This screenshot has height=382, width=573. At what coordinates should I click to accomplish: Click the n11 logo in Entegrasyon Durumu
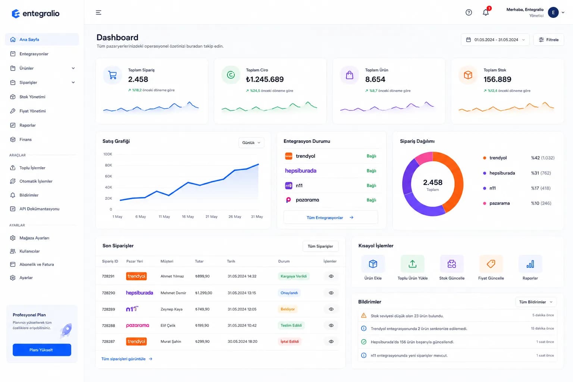pos(289,185)
